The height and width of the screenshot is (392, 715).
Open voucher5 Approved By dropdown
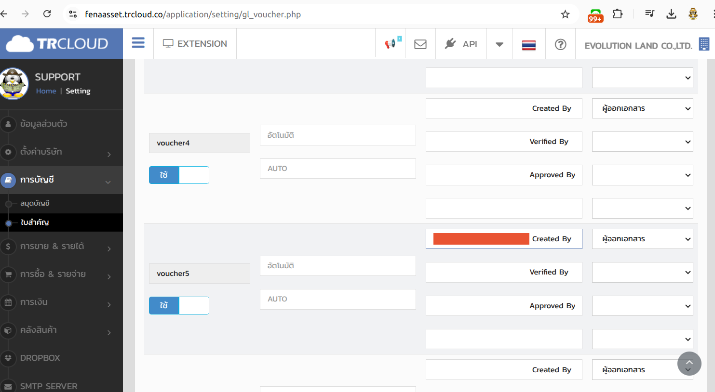(643, 306)
